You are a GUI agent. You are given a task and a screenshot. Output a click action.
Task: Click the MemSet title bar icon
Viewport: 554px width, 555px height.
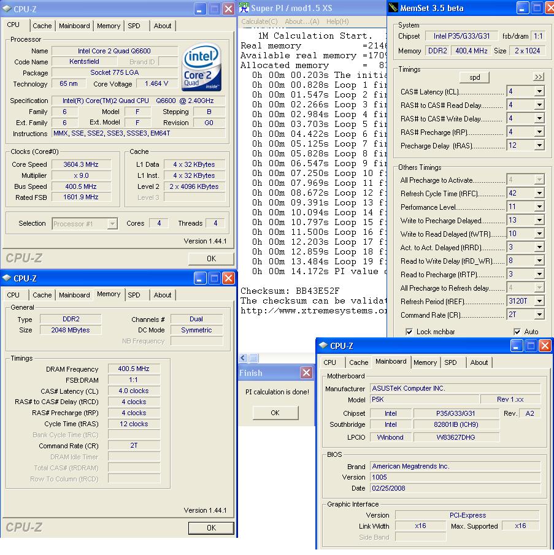tap(393, 7)
